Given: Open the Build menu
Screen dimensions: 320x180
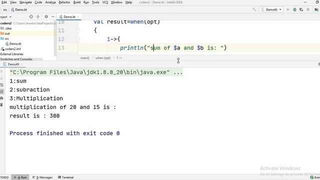Looking at the screenshot, I should coord(77,2).
